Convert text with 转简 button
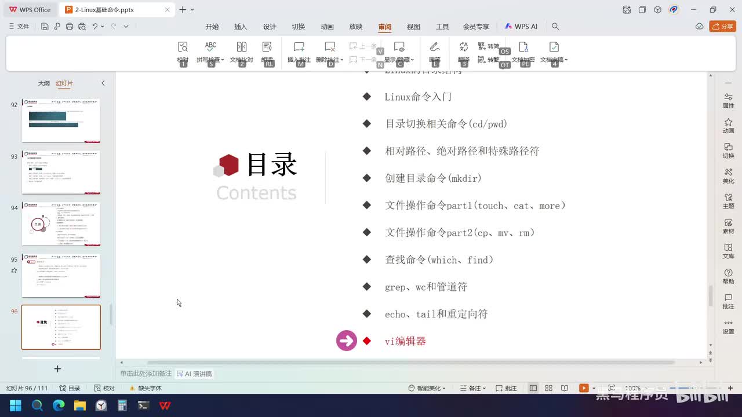The width and height of the screenshot is (742, 417). tap(489, 46)
